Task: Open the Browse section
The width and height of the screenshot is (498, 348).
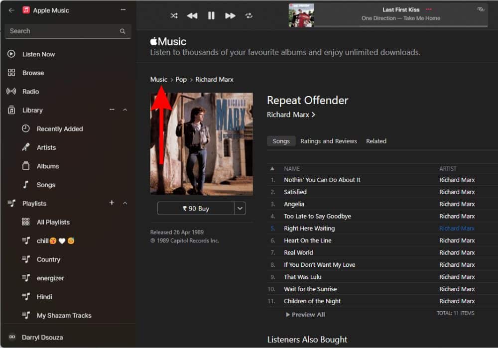Action: 33,73
